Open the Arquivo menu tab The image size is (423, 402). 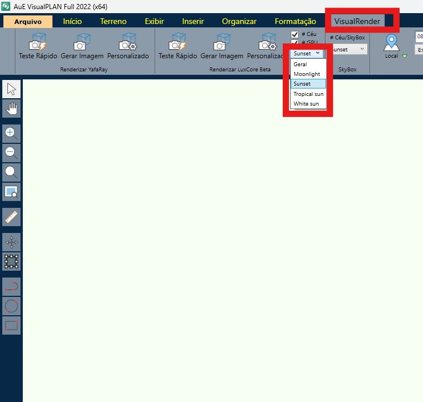point(28,21)
